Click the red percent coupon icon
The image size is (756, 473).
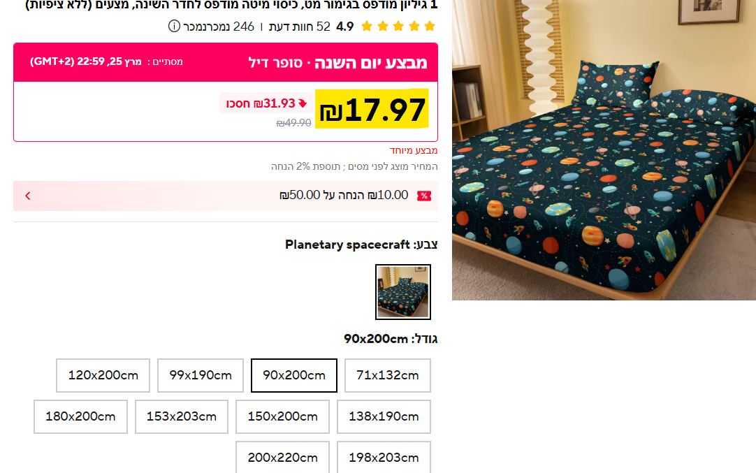pos(424,196)
